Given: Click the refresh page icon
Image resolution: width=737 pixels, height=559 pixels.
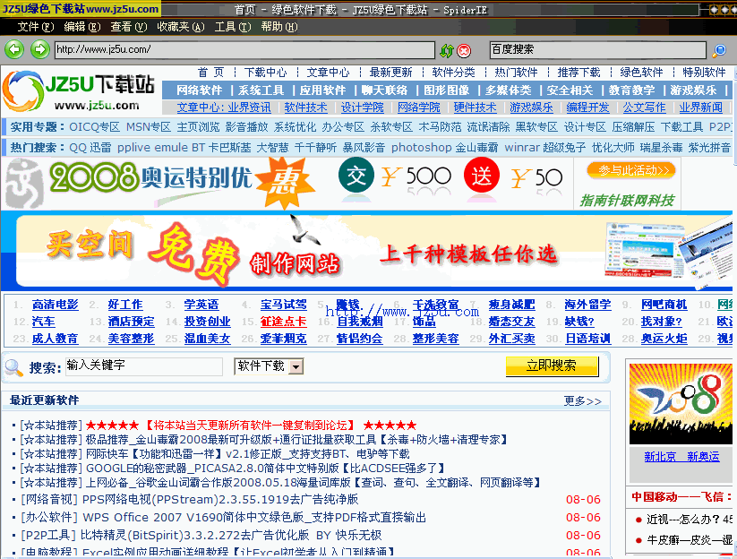Looking at the screenshot, I should pyautogui.click(x=447, y=50).
